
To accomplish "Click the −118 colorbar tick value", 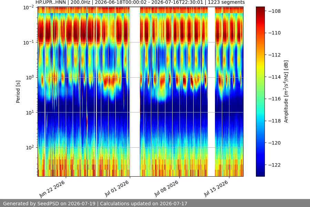I will click(x=275, y=121).
